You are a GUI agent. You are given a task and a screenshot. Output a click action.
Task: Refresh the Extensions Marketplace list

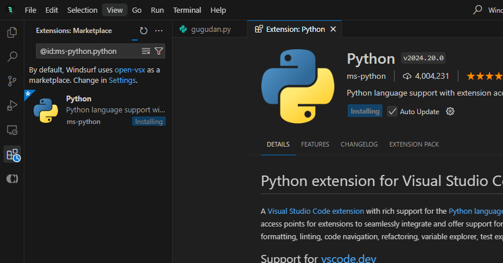pyautogui.click(x=143, y=31)
